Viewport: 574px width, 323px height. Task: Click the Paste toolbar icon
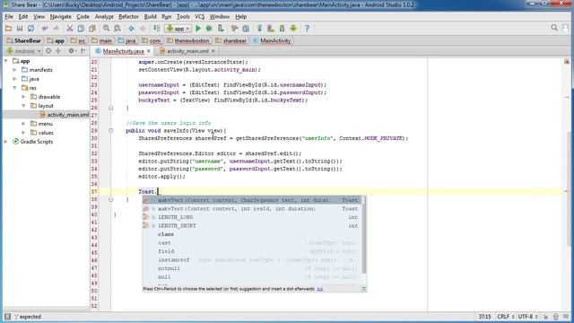[x=92, y=28]
